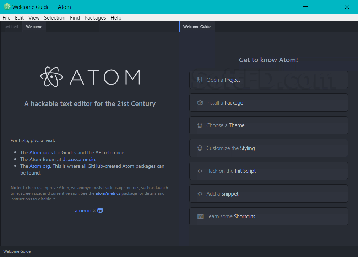Click the package box icon beside Install a Package
The height and width of the screenshot is (257, 358).
coord(200,103)
